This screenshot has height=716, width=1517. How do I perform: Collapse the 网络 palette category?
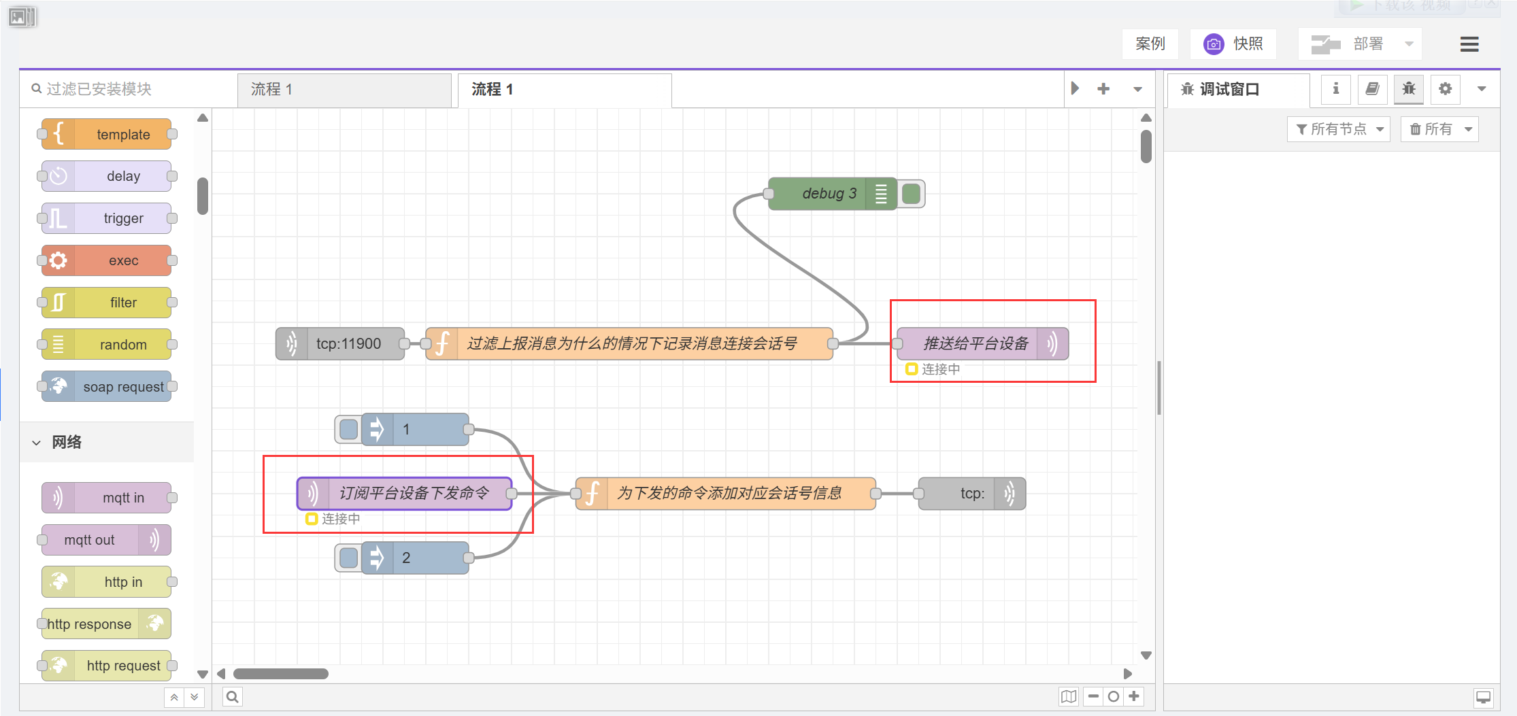(x=37, y=443)
